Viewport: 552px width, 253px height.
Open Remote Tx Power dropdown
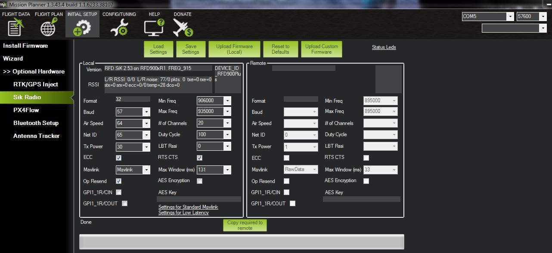pos(301,147)
